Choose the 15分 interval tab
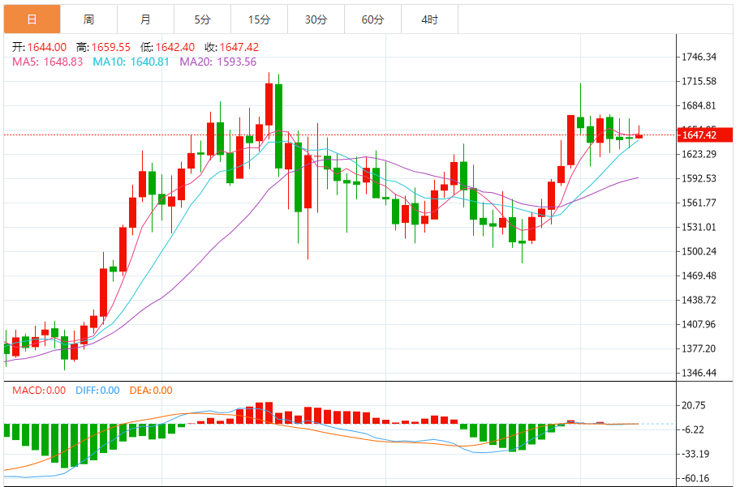The width and height of the screenshot is (740, 487). (x=259, y=19)
